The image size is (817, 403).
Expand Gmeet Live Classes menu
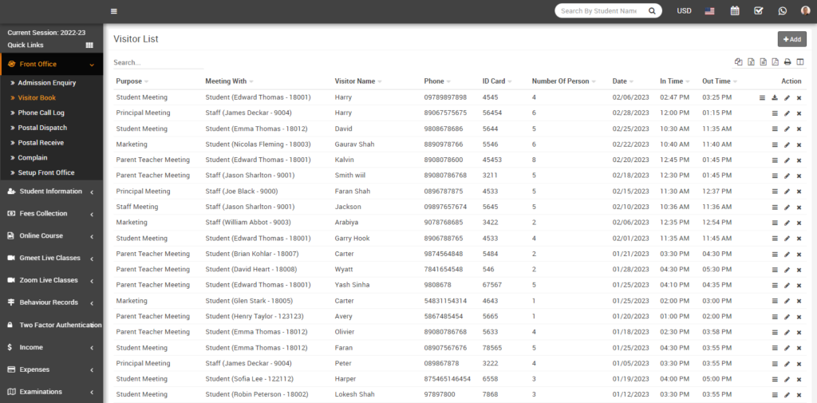click(52, 258)
